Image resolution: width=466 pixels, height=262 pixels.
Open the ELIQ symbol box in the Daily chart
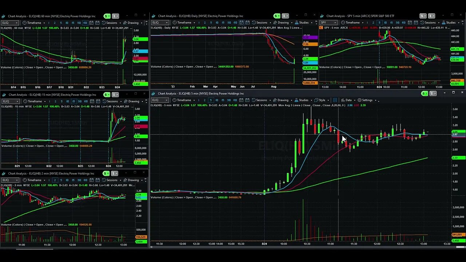tap(161, 23)
